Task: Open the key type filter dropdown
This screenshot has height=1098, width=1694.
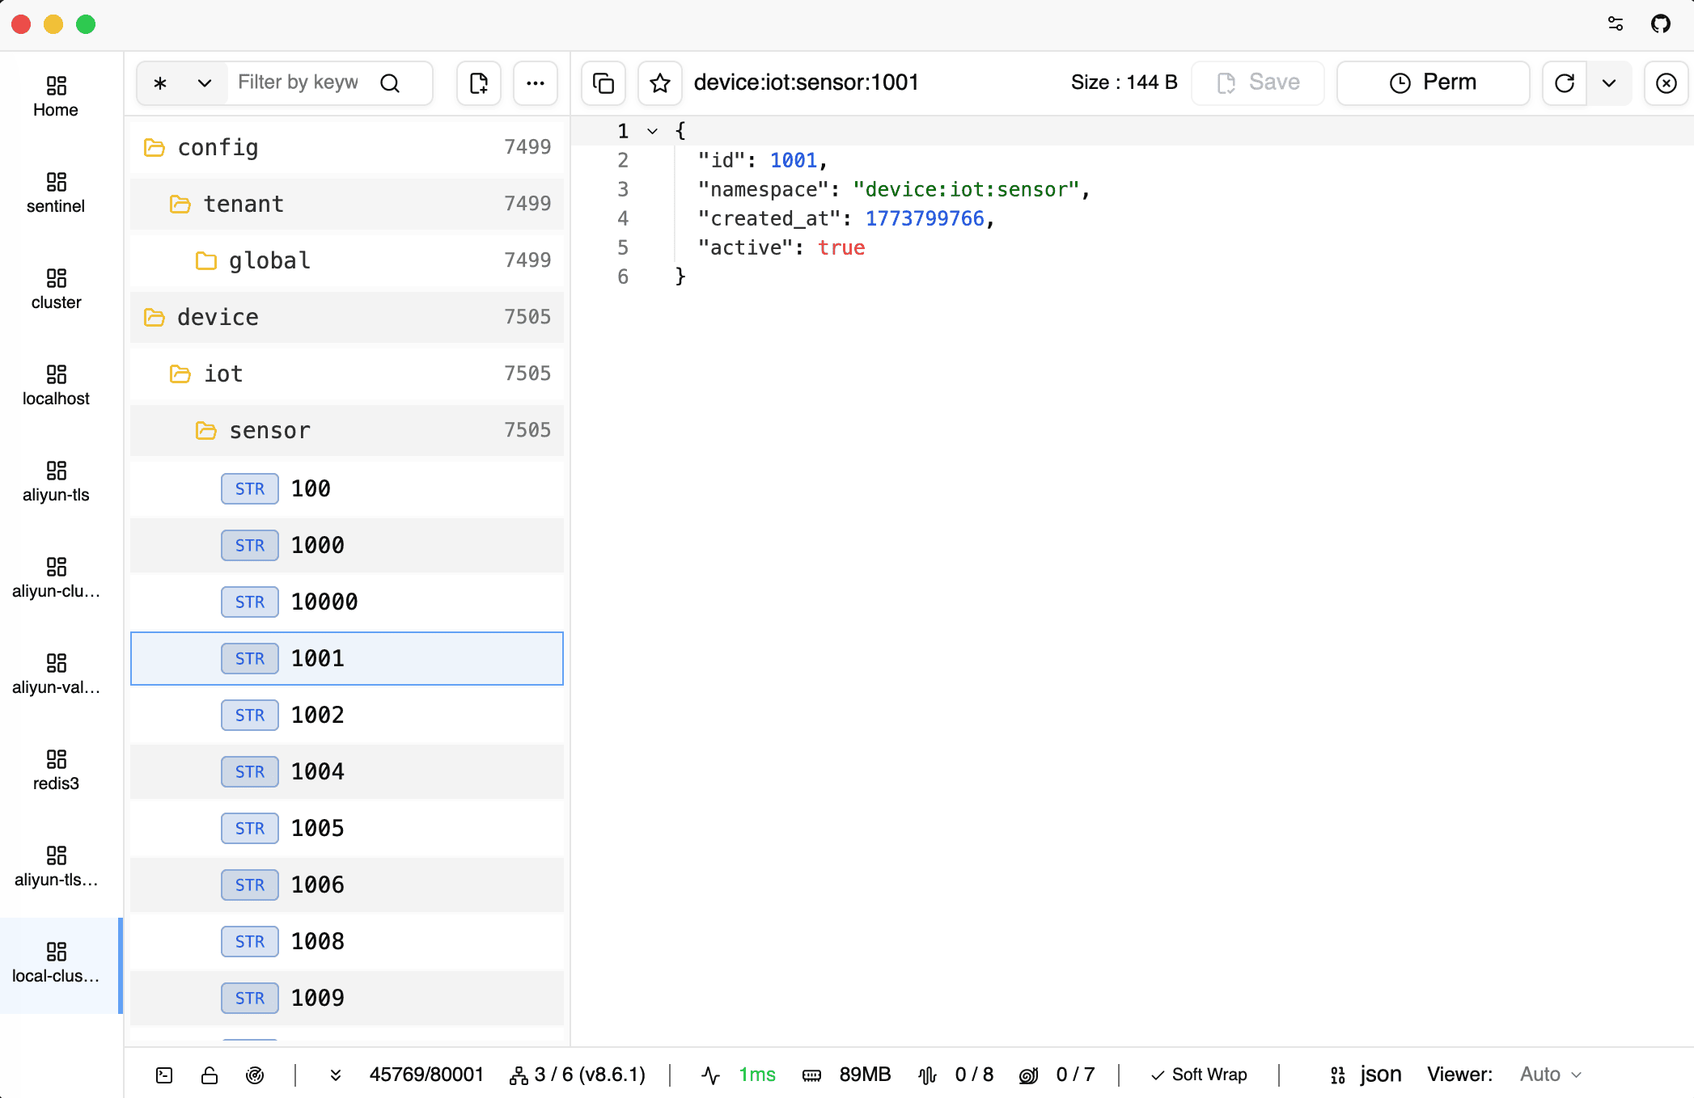Action: click(182, 82)
